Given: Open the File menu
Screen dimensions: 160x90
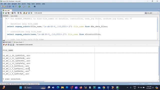Looking at the screenshot, I should coord(2,4).
